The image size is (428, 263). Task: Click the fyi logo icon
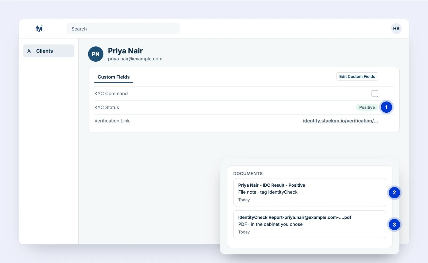coord(39,29)
